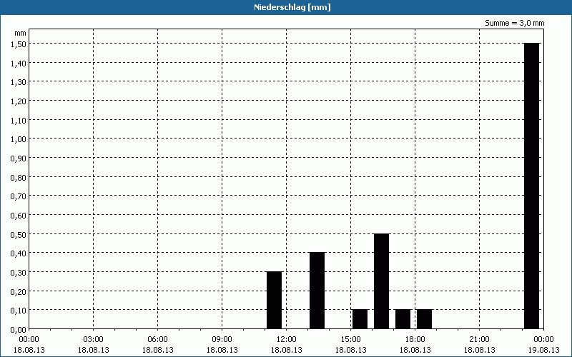Click the 0,40 y-axis label
The image size is (572, 357).
click(19, 253)
